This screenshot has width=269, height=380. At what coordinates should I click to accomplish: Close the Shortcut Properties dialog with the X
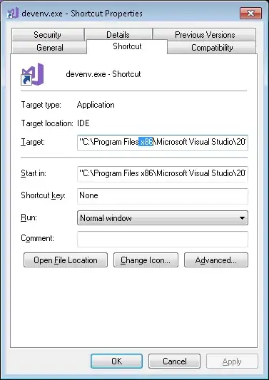(x=251, y=13)
